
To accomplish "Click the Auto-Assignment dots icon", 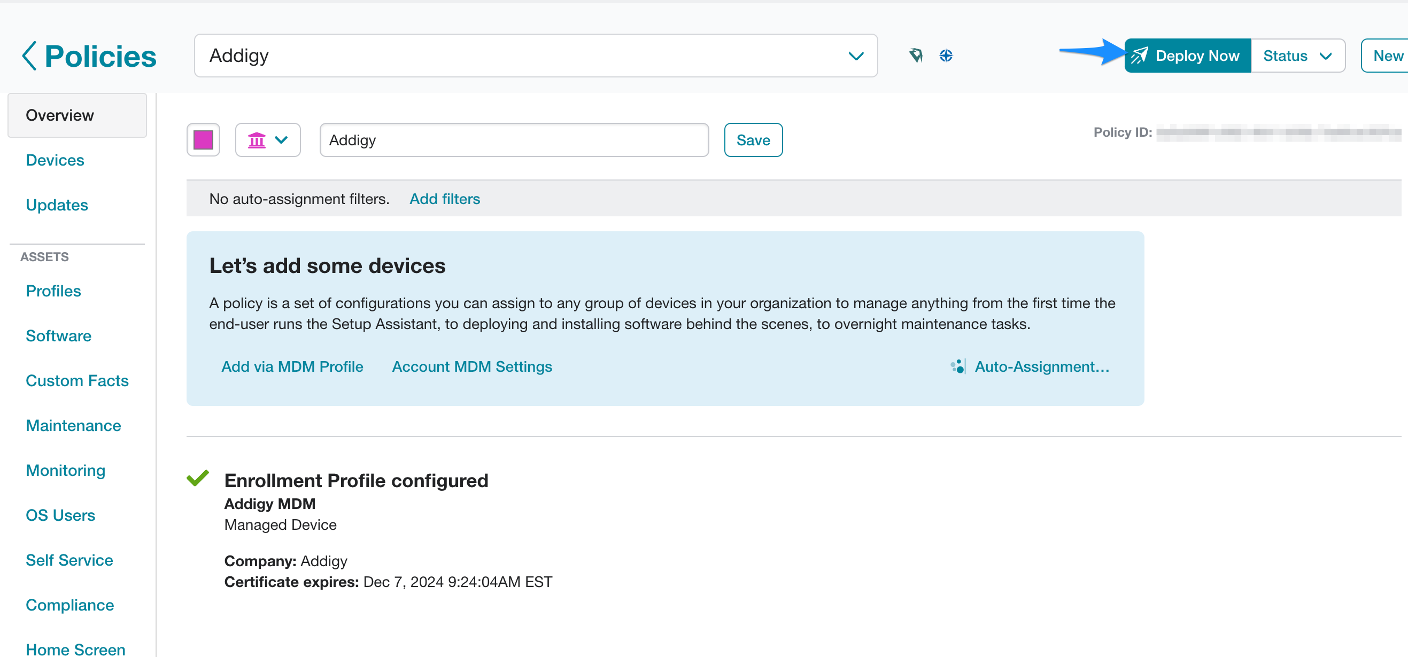I will tap(957, 366).
